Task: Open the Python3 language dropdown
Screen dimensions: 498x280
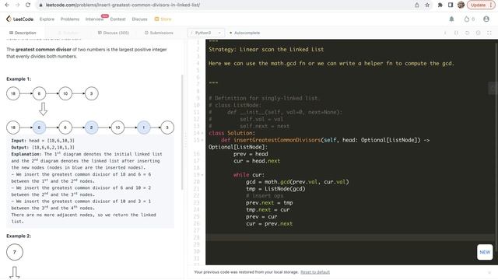Action: [205, 33]
